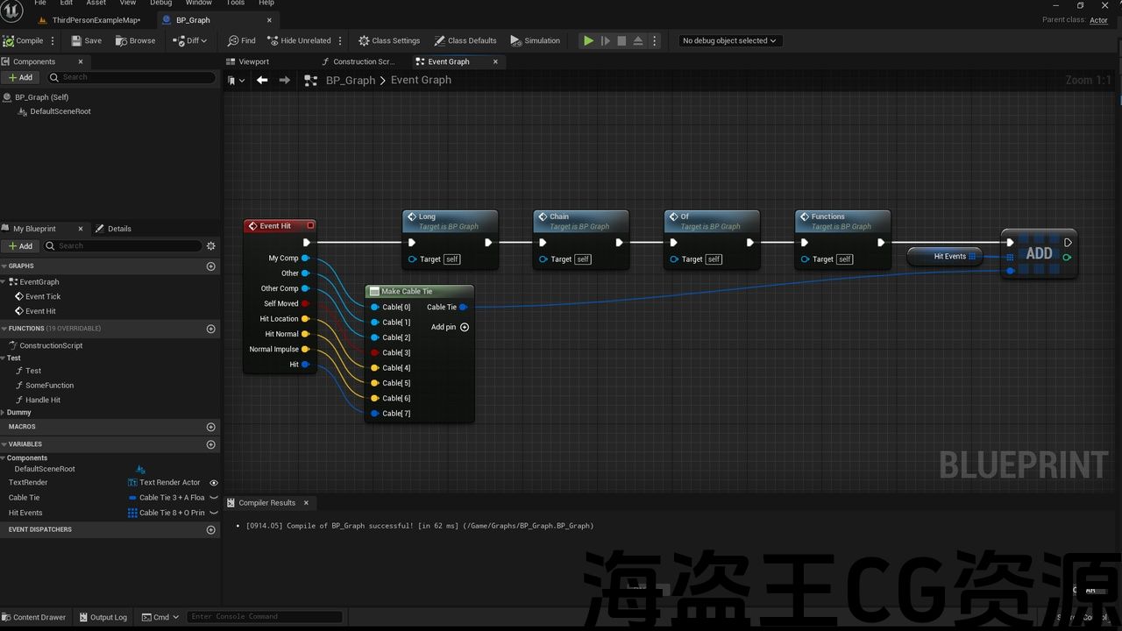Image resolution: width=1122 pixels, height=631 pixels.
Task: Toggle Cable Tie variable visibility eye
Action: 213,498
